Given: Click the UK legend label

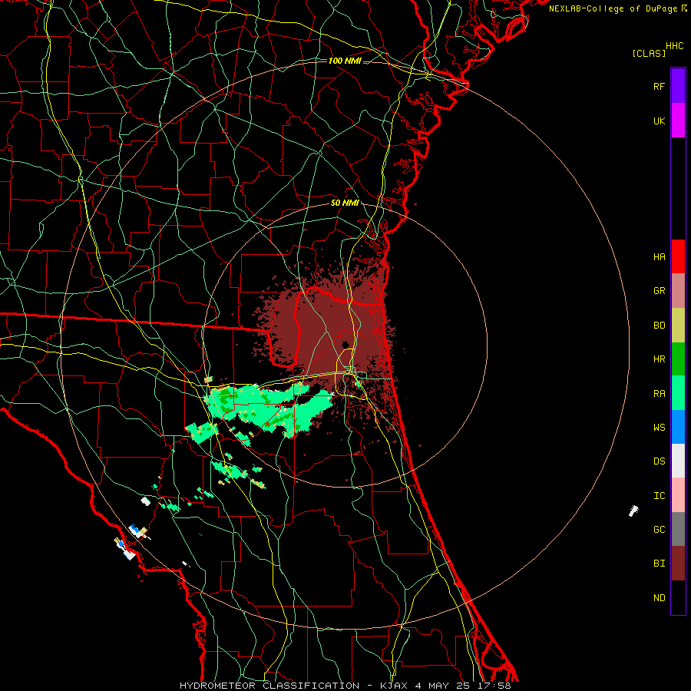Looking at the screenshot, I should coord(659,121).
